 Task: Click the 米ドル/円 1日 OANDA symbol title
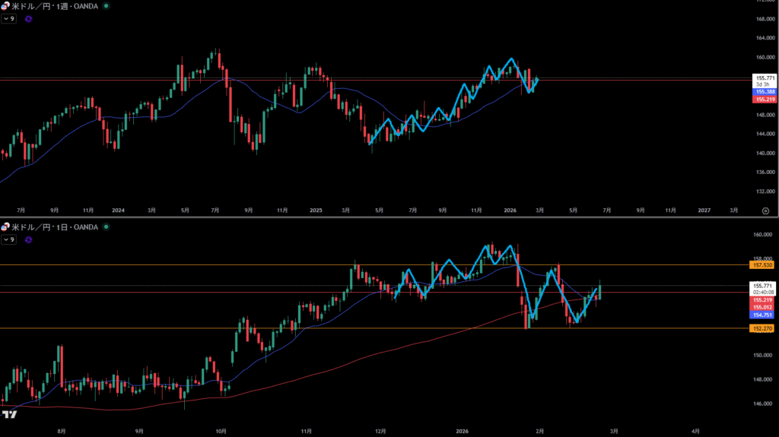pyautogui.click(x=55, y=226)
